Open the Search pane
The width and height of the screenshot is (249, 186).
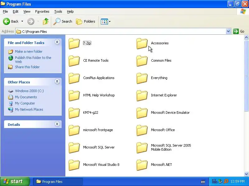(x=63, y=21)
